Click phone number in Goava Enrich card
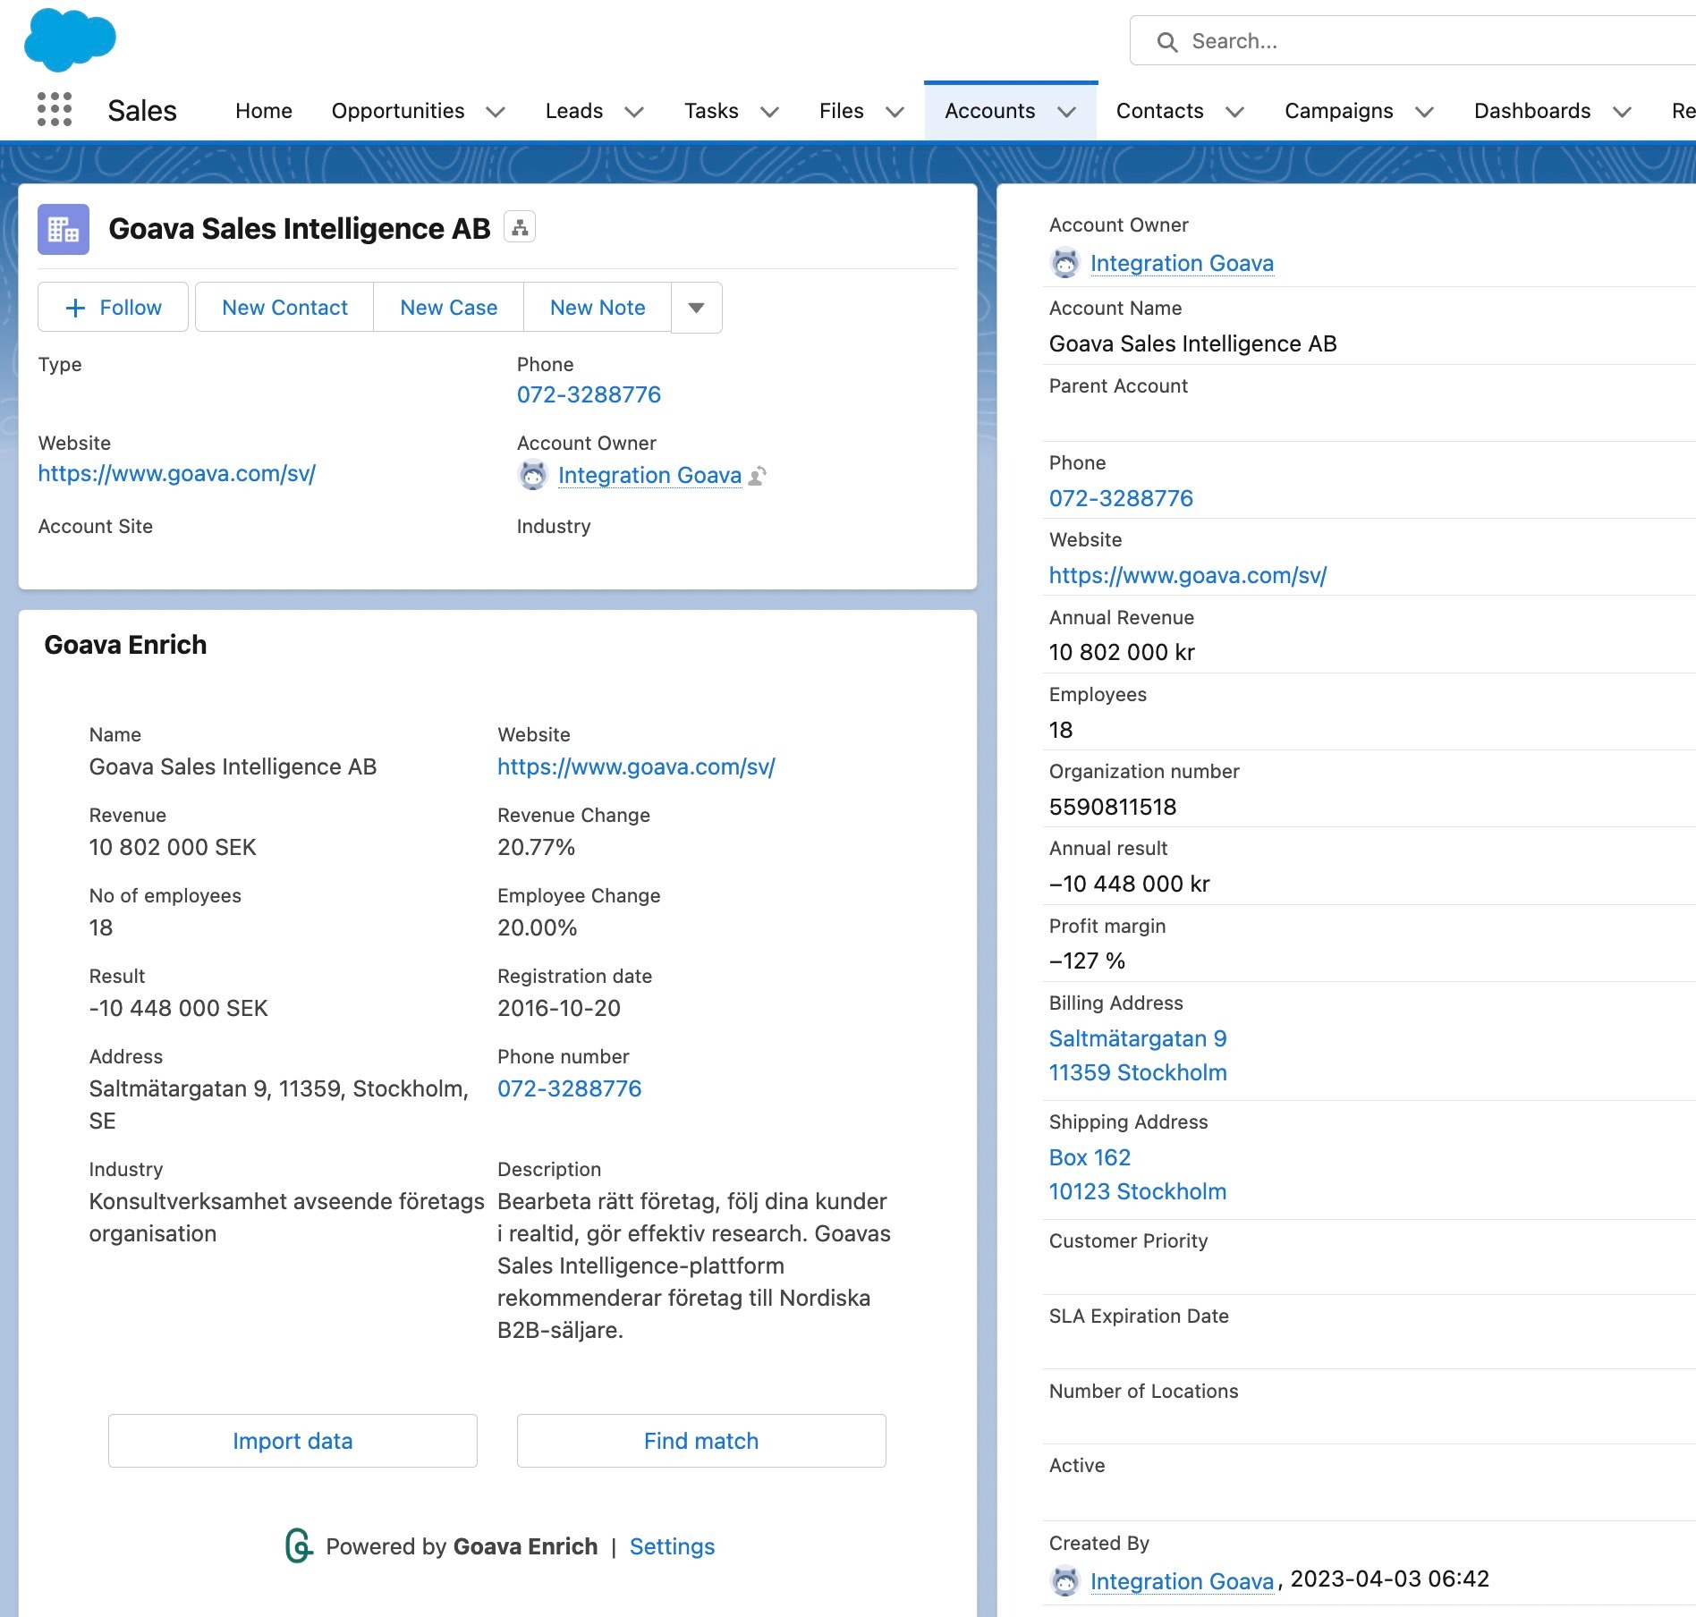1696x1617 pixels. [569, 1088]
